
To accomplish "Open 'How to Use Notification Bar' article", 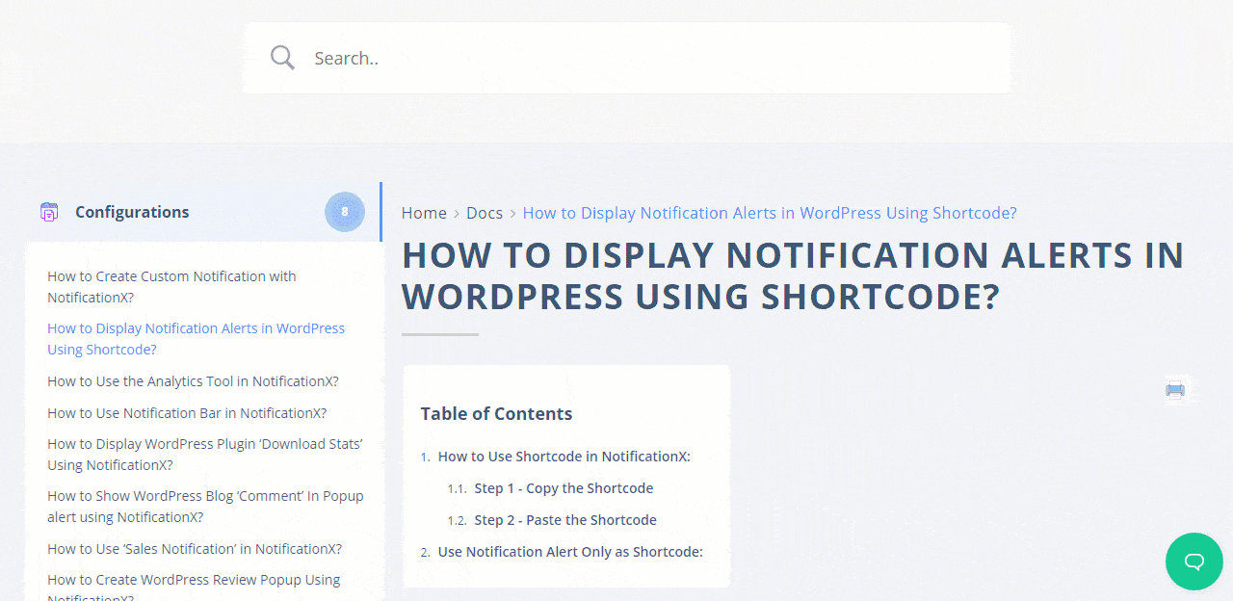I will tap(187, 413).
